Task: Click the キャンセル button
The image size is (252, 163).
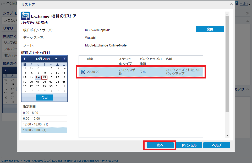Action: coord(188,145)
